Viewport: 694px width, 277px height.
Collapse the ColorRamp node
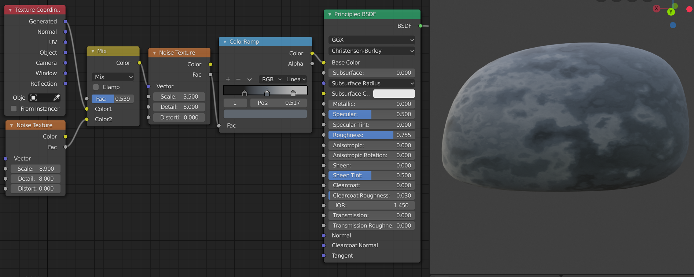[225, 42]
